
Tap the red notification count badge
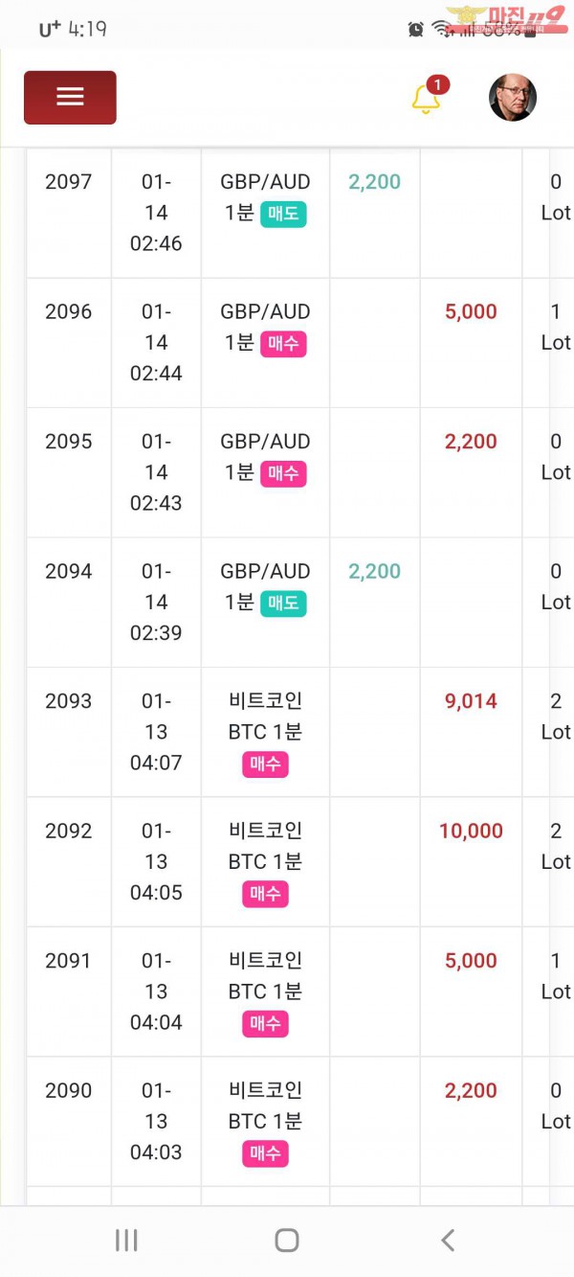437,85
